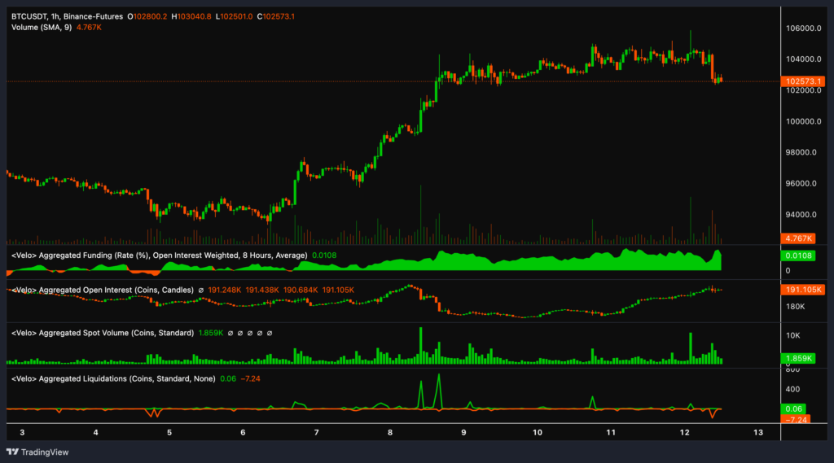Click the TradingView logo
The width and height of the screenshot is (834, 463).
(39, 452)
